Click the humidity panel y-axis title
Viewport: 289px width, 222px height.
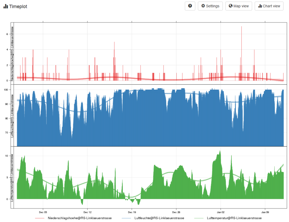[12, 116]
